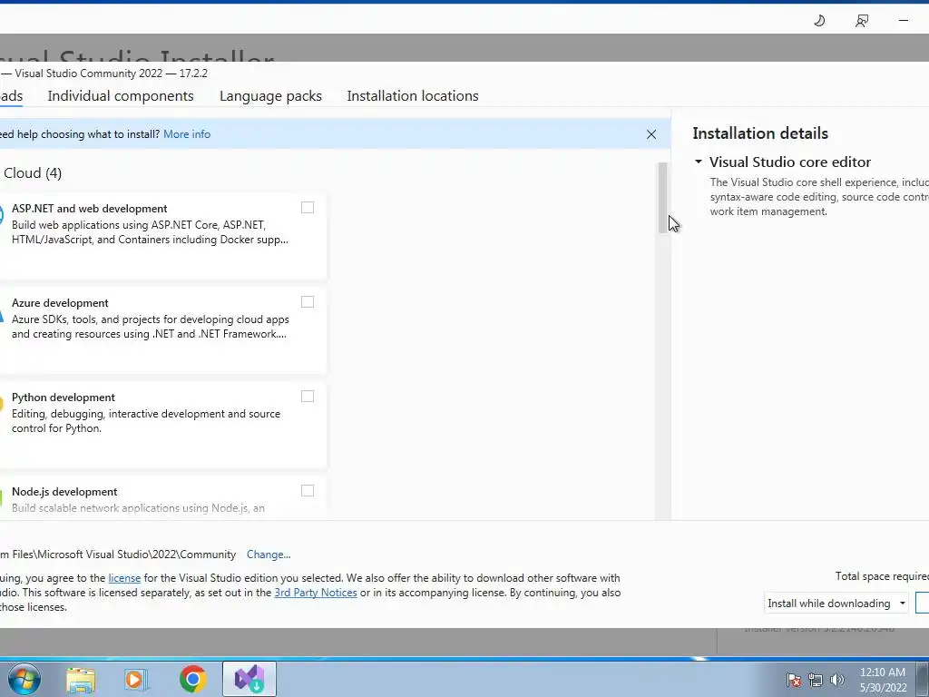Screen dimensions: 929x697
Task: Select the Python development card title
Action: pos(64,398)
